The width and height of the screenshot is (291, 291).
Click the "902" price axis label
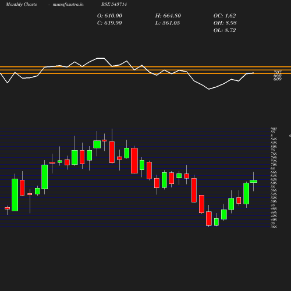pos(274,129)
